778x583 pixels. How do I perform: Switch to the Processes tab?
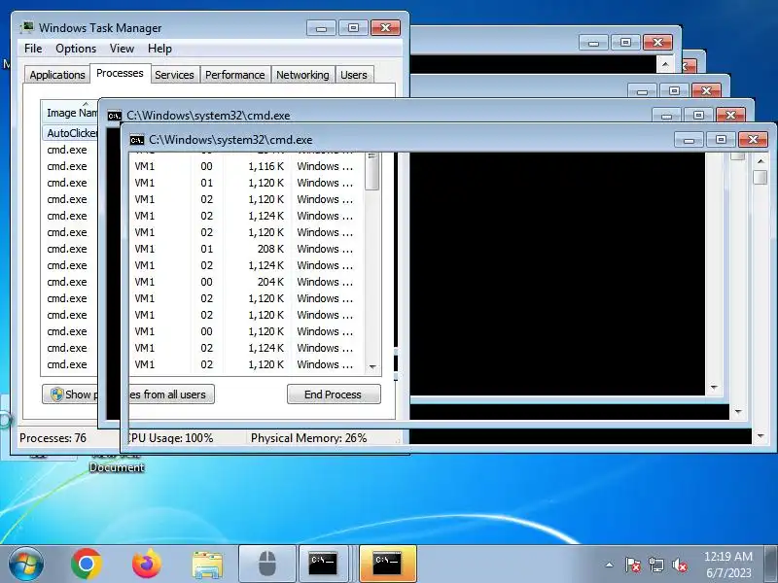coord(120,74)
